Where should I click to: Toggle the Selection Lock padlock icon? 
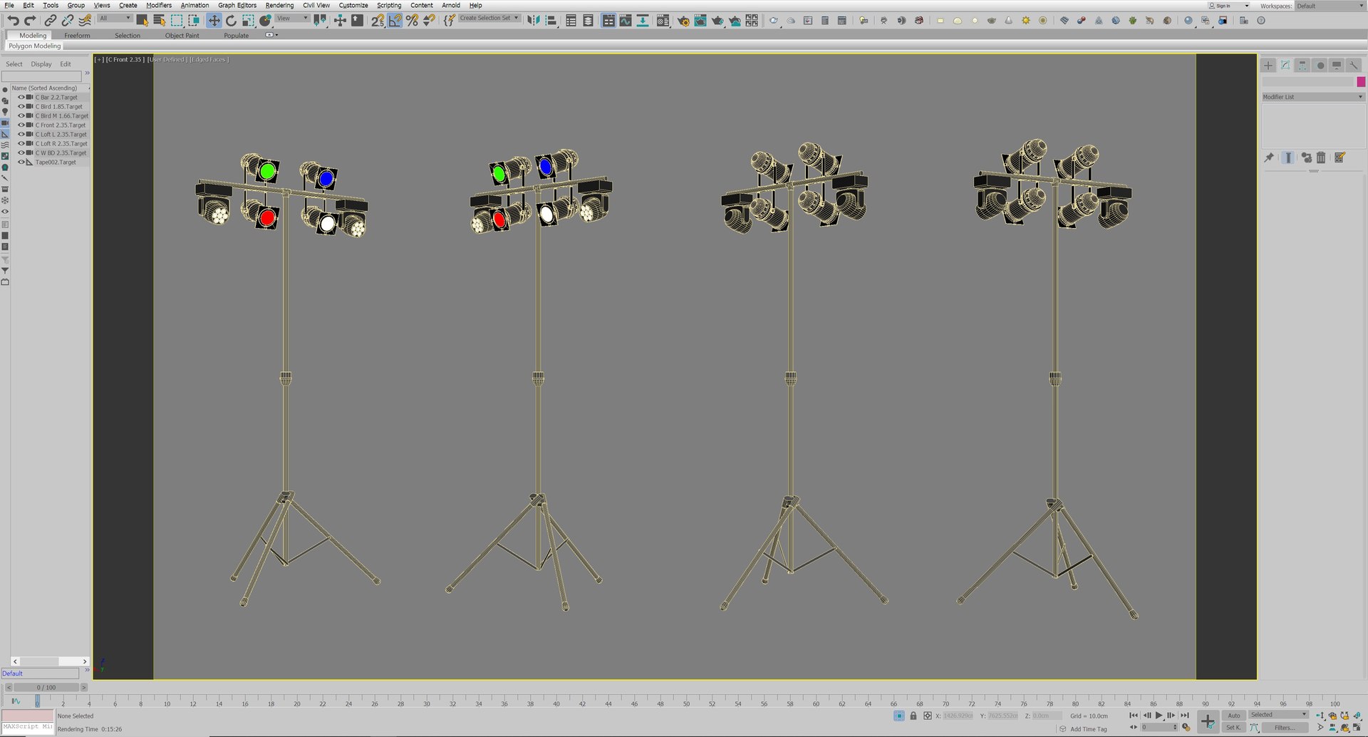[913, 716]
